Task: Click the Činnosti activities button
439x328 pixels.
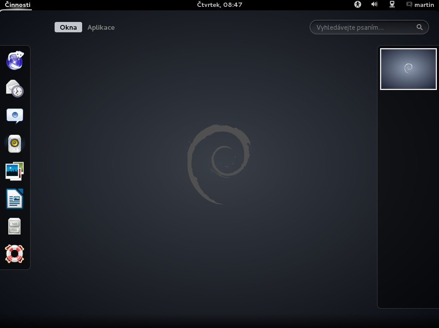Action: pos(18,5)
